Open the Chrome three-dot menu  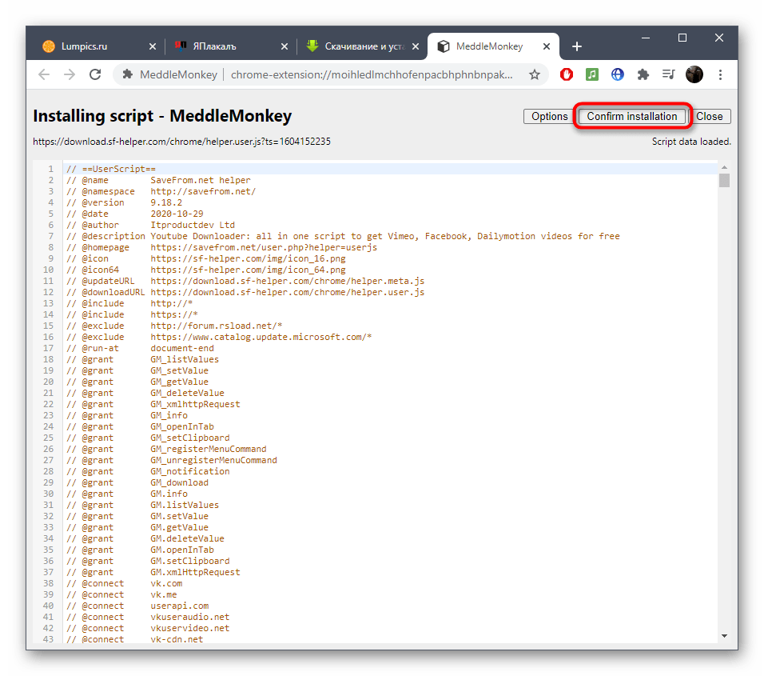(720, 74)
